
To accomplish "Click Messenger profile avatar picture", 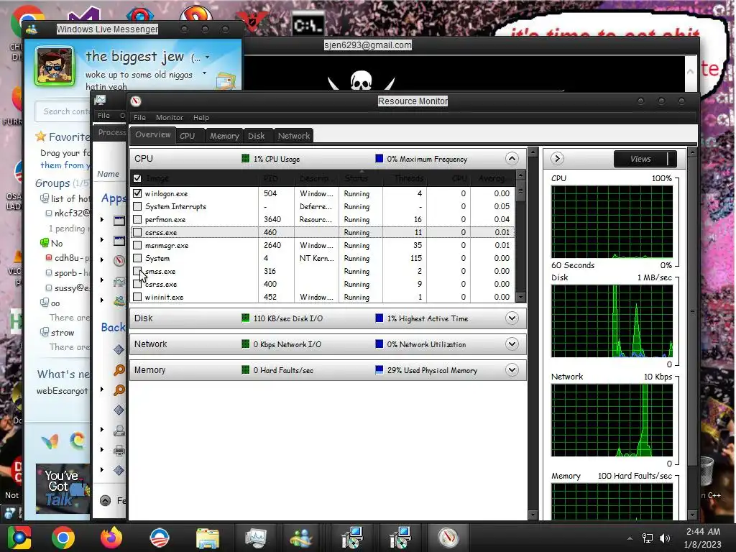I will pos(55,65).
